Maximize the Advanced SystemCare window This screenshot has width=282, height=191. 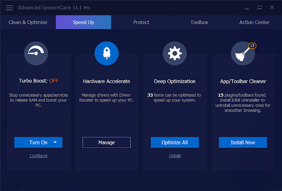click(x=260, y=7)
